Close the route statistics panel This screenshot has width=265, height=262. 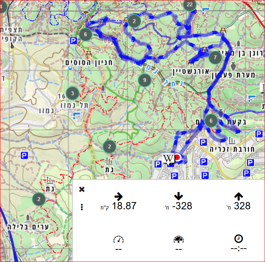point(82,189)
